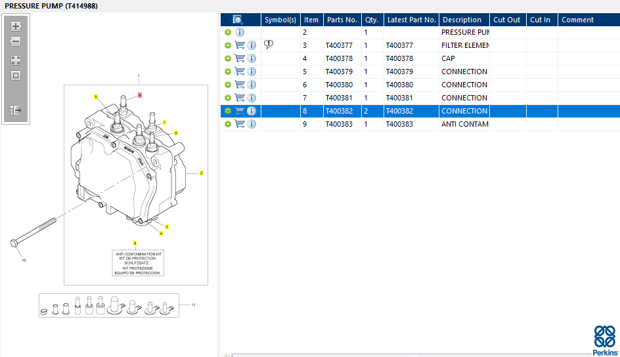
Task: Click the gear icon for item 2
Action: coord(228,32)
